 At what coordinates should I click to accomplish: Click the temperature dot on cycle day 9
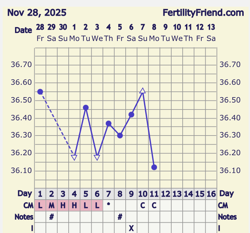pos(131,114)
